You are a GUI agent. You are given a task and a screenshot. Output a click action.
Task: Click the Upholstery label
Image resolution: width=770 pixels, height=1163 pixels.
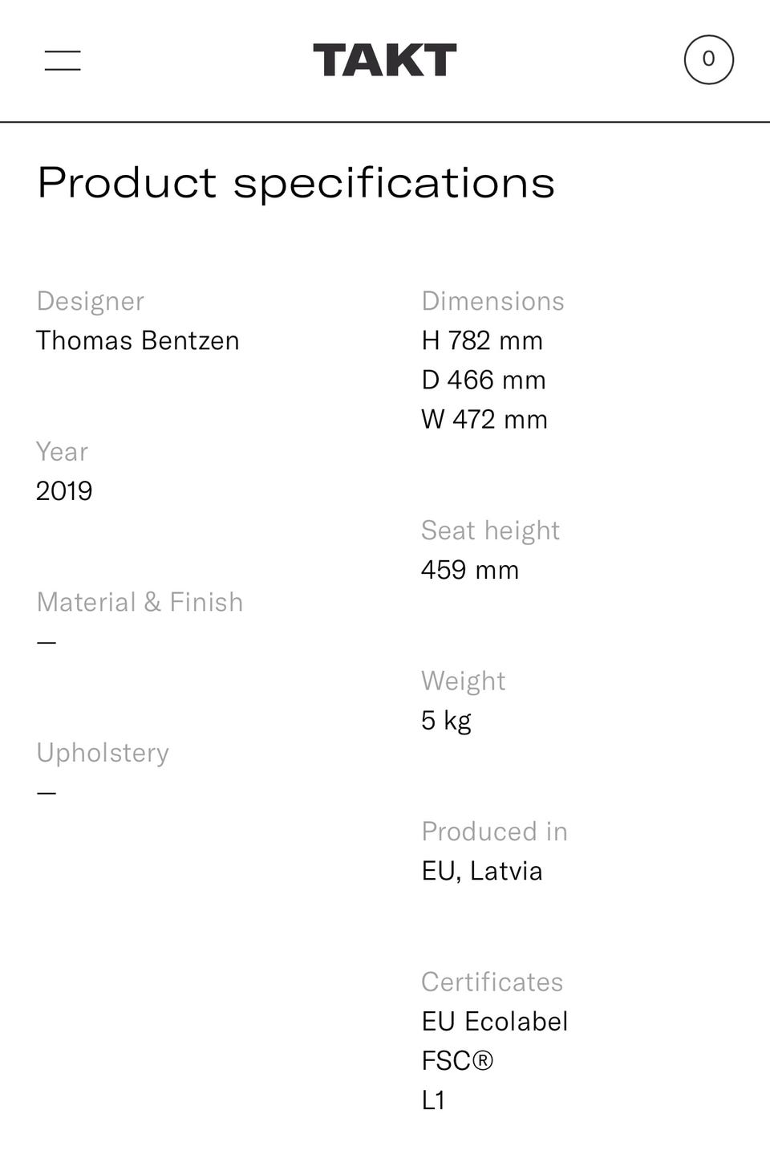(x=103, y=753)
